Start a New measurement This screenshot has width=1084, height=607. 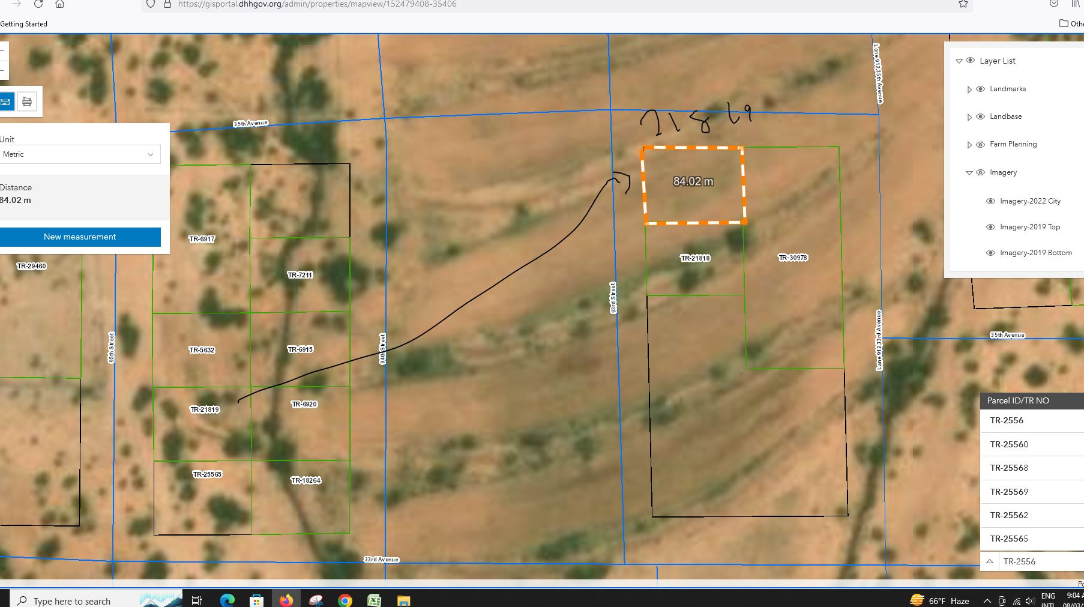(x=79, y=237)
